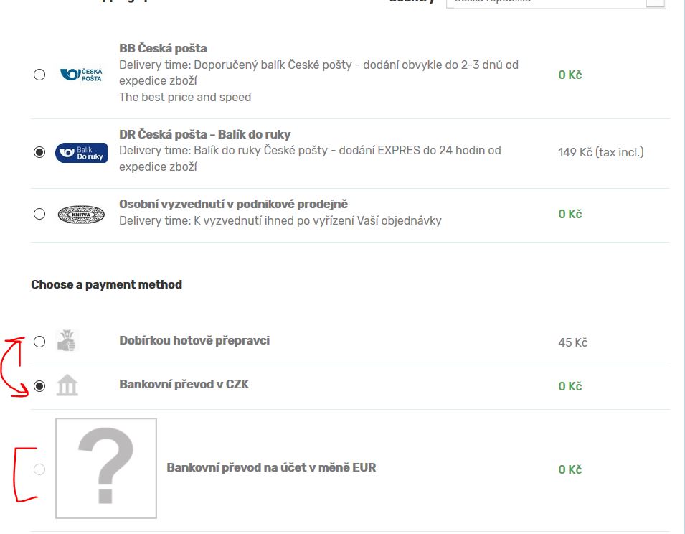
Task: Click the BB Česká pošta title
Action: pyautogui.click(x=163, y=49)
